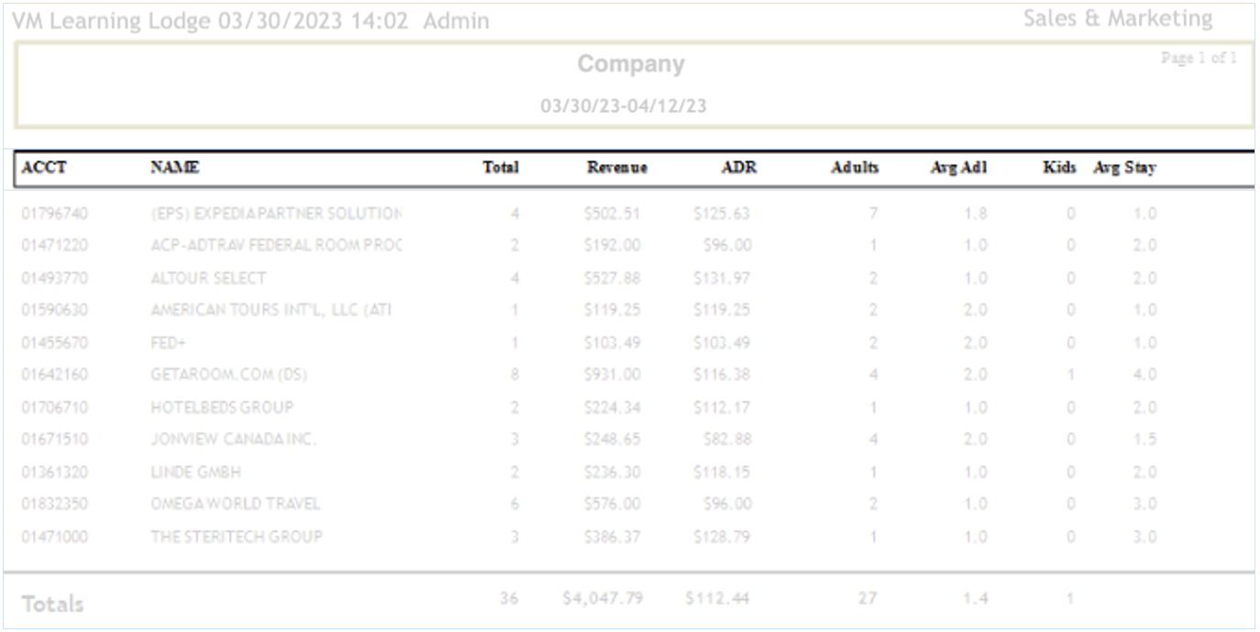Image resolution: width=1260 pixels, height=632 pixels.
Task: Click the NAME column header
Action: (x=175, y=168)
